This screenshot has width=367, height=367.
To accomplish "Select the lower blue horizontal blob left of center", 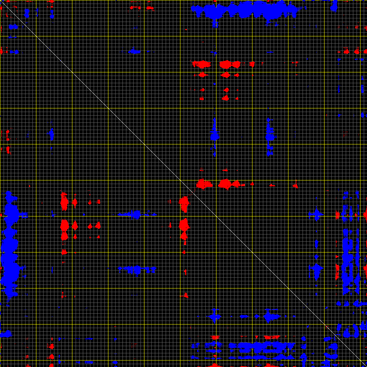I will pyautogui.click(x=136, y=269).
